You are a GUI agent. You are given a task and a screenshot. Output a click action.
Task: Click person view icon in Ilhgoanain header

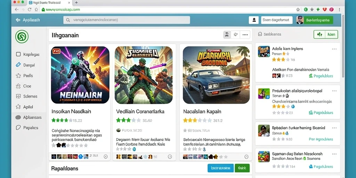click(x=227, y=34)
